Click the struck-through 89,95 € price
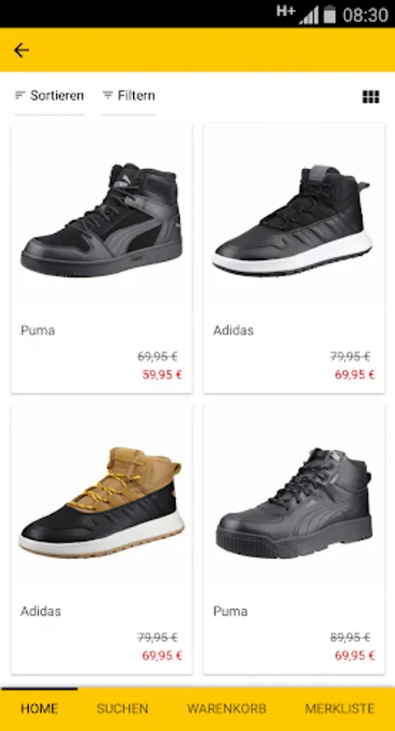Viewport: 395px width, 731px height. pos(350,637)
